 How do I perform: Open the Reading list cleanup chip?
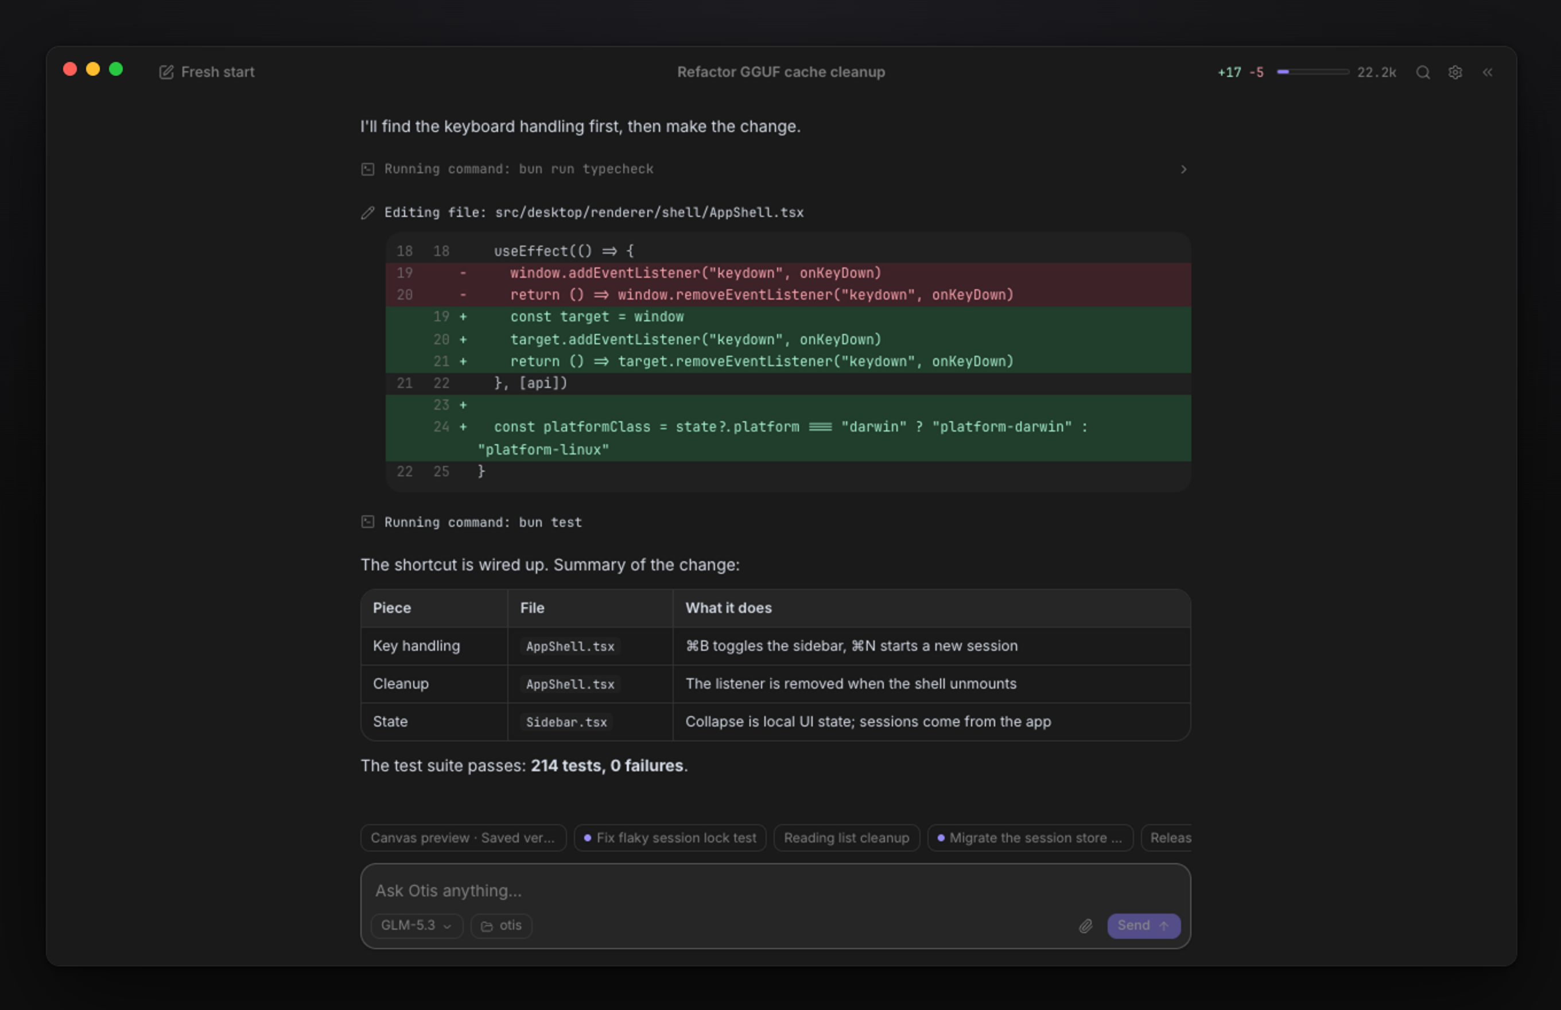(846, 837)
